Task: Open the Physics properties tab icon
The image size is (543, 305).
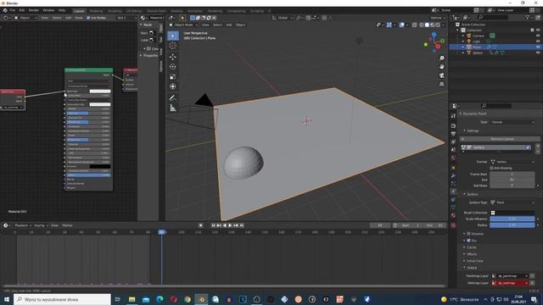Action: (453, 191)
